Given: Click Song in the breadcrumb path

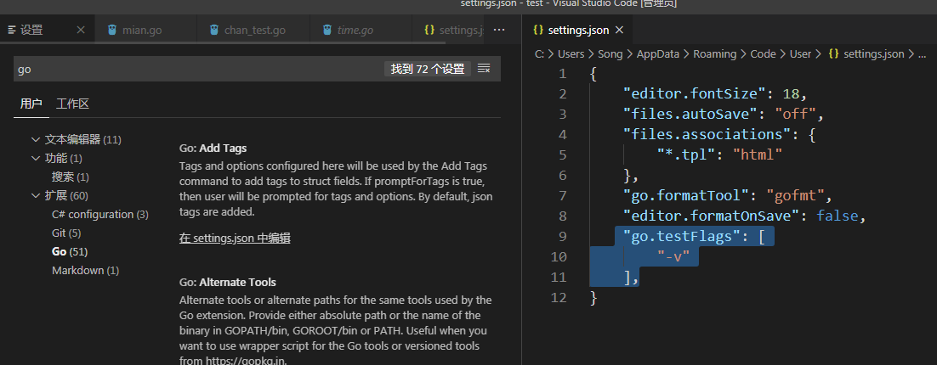Looking at the screenshot, I should click(610, 54).
